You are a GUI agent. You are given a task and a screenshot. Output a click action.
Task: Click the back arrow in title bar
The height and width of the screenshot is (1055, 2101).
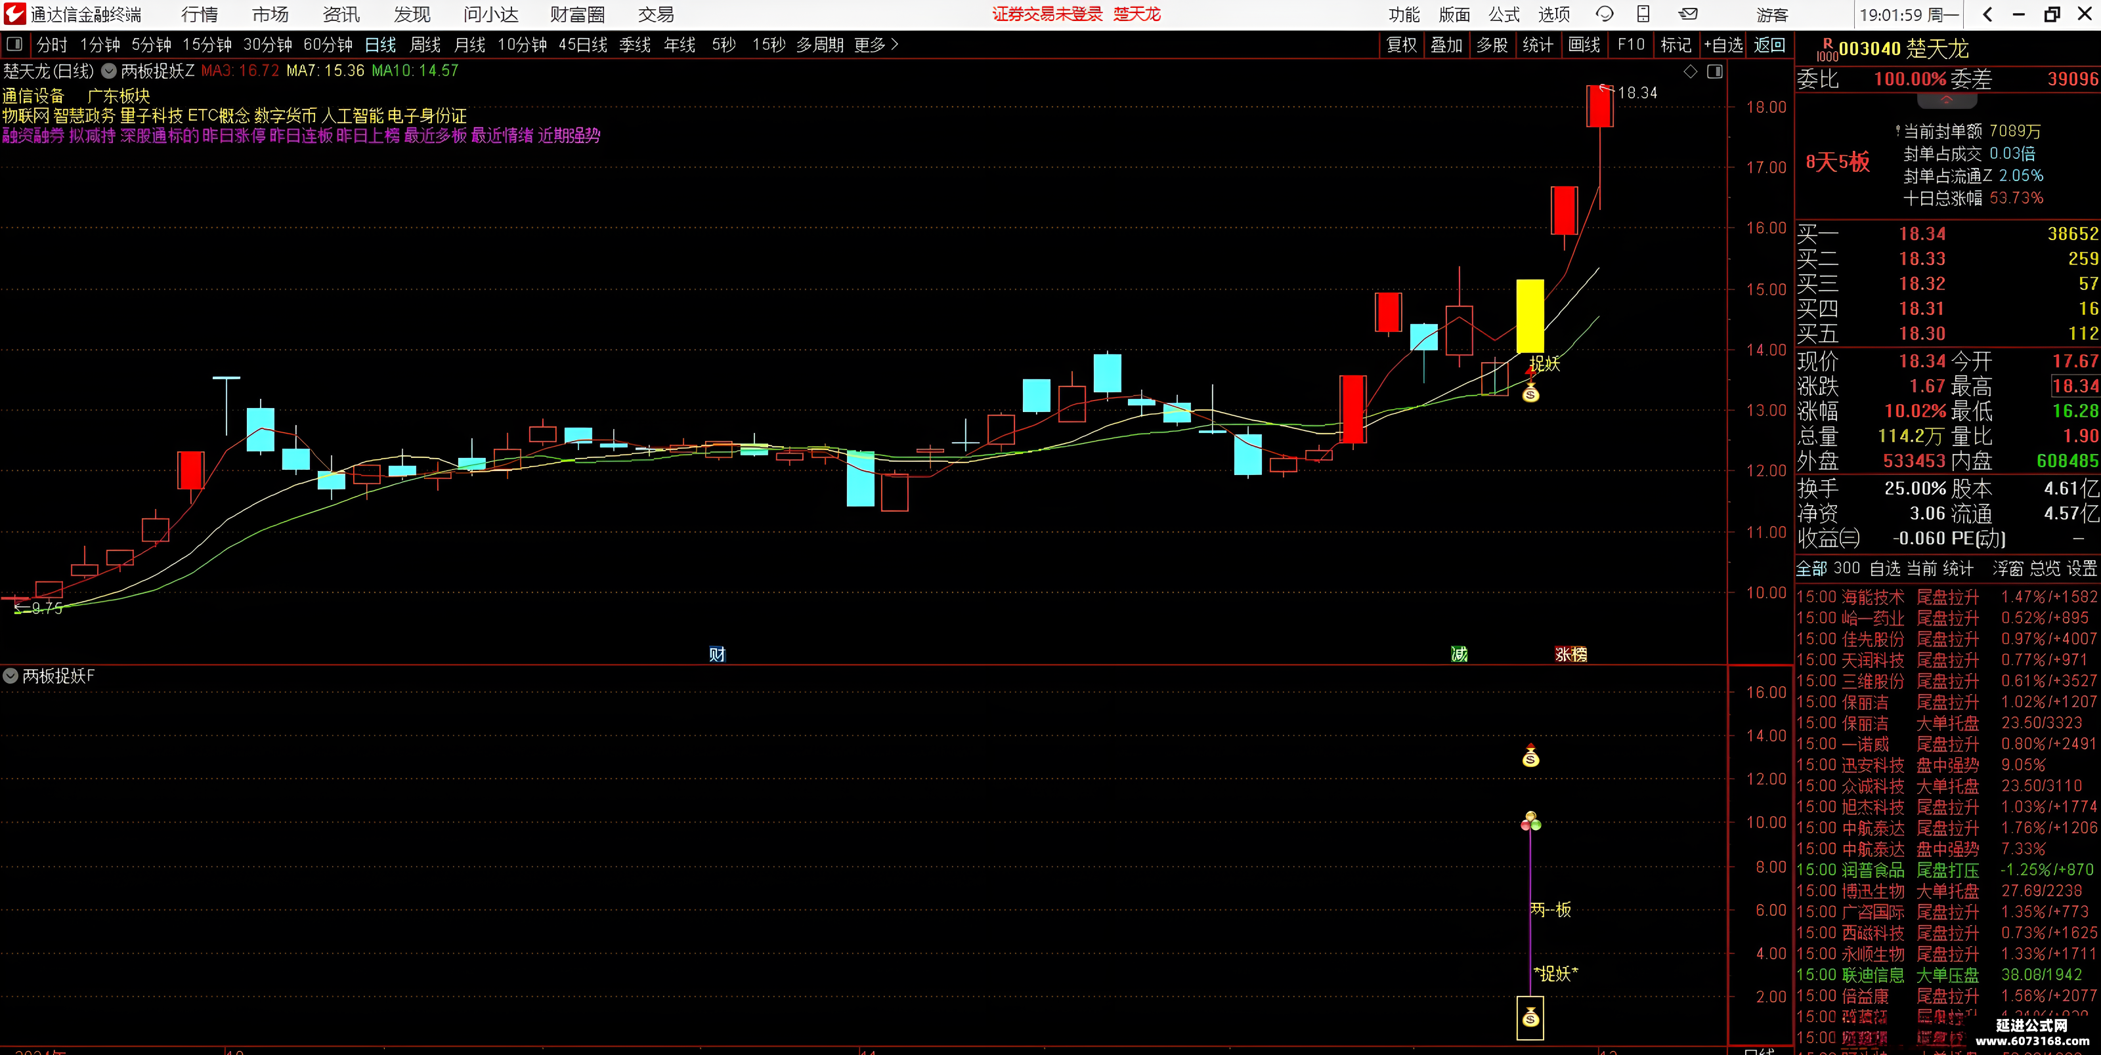click(x=1987, y=14)
